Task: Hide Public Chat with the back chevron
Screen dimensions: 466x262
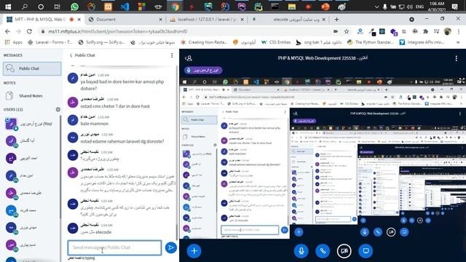Action: click(x=71, y=55)
